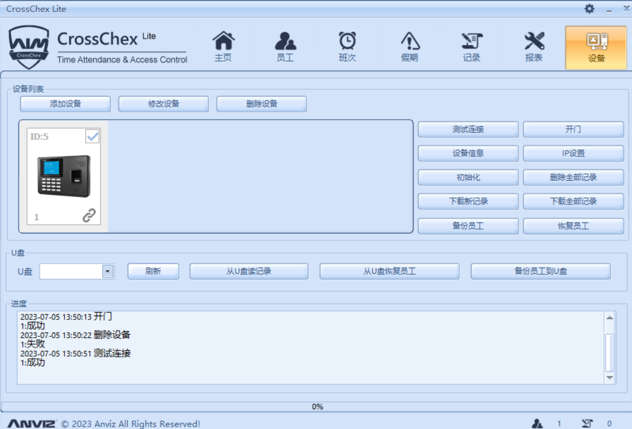
Task: Open the 报表 reports section
Action: coord(534,47)
